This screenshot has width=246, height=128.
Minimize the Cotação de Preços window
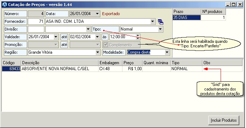(x=228, y=5)
